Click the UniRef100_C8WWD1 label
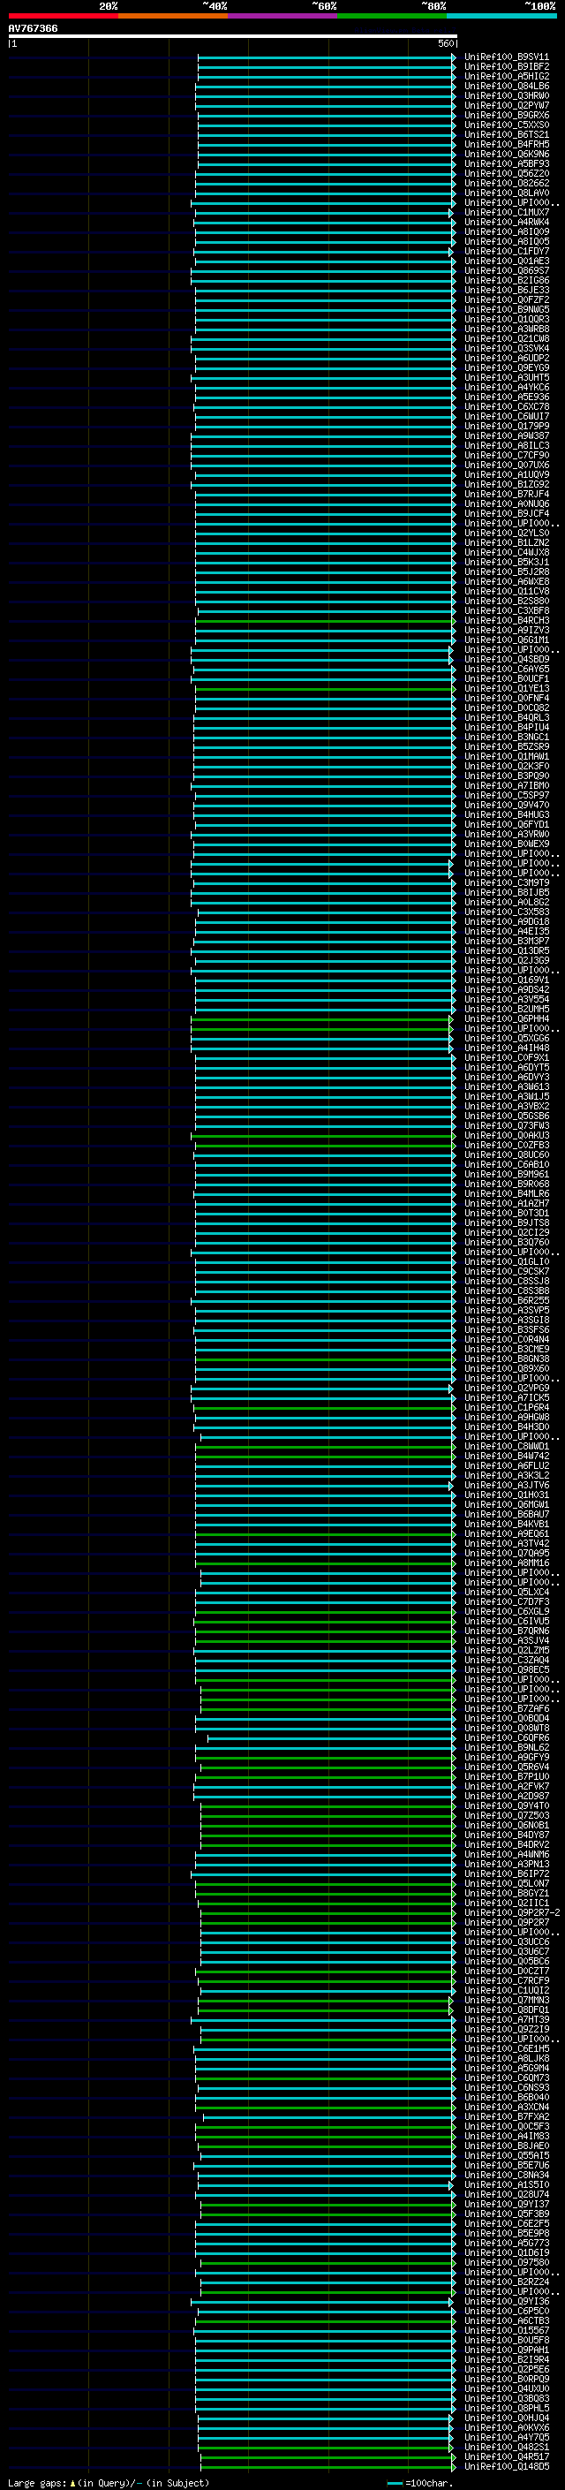 tap(507, 1446)
